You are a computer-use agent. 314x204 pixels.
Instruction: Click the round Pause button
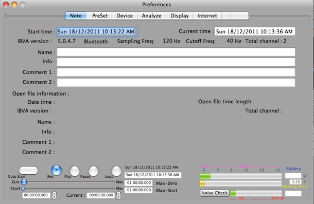click(93, 171)
